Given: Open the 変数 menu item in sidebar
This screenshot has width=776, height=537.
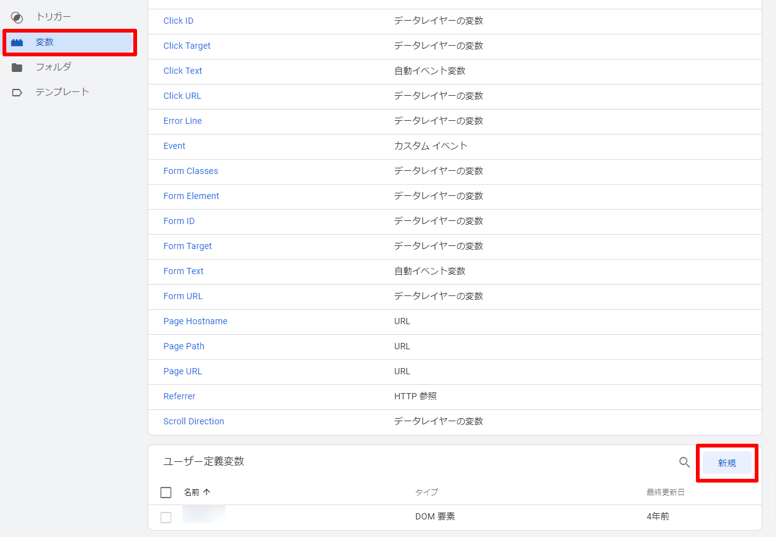Looking at the screenshot, I should (44, 43).
